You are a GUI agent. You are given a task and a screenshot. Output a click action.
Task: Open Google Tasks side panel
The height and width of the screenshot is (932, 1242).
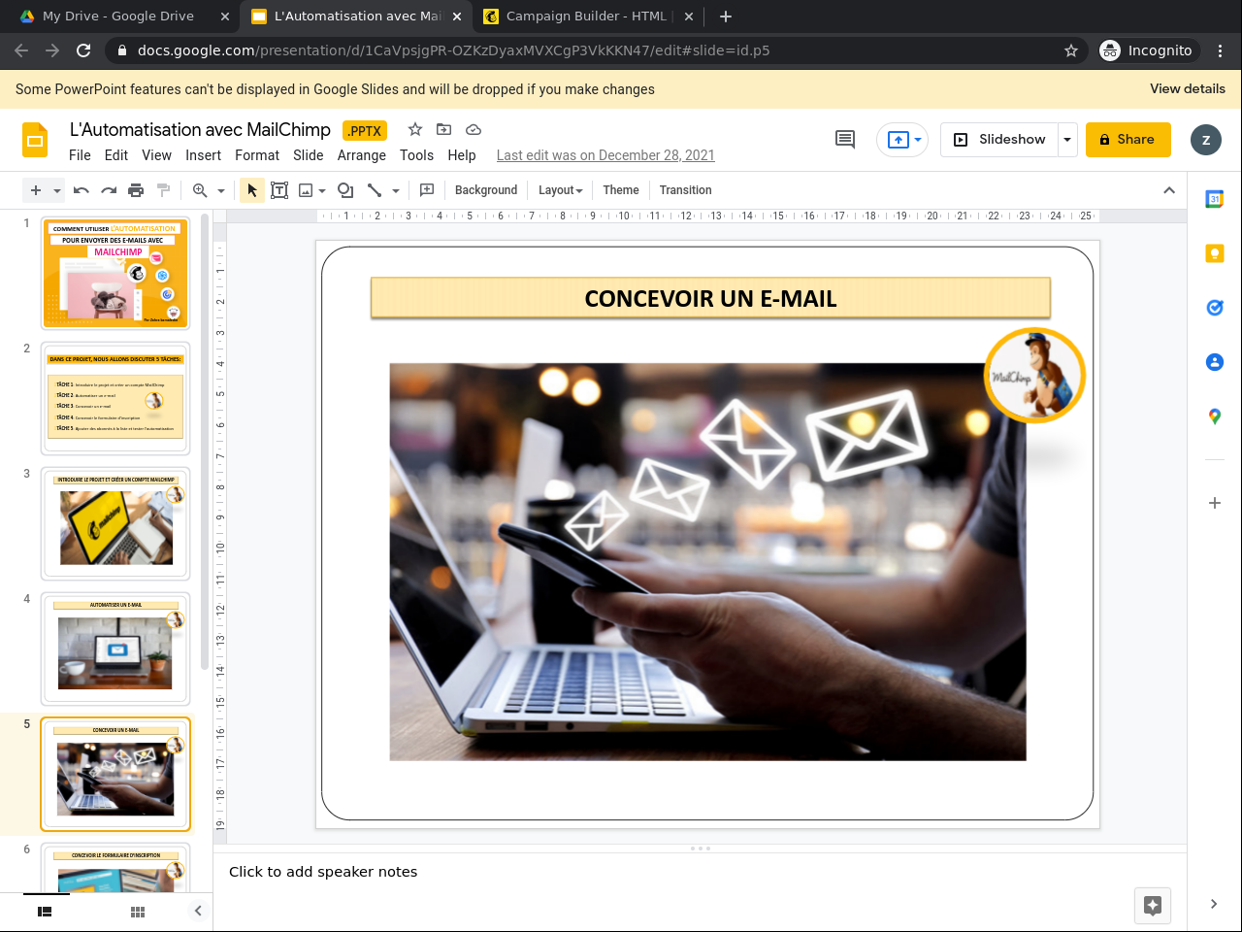click(1215, 308)
